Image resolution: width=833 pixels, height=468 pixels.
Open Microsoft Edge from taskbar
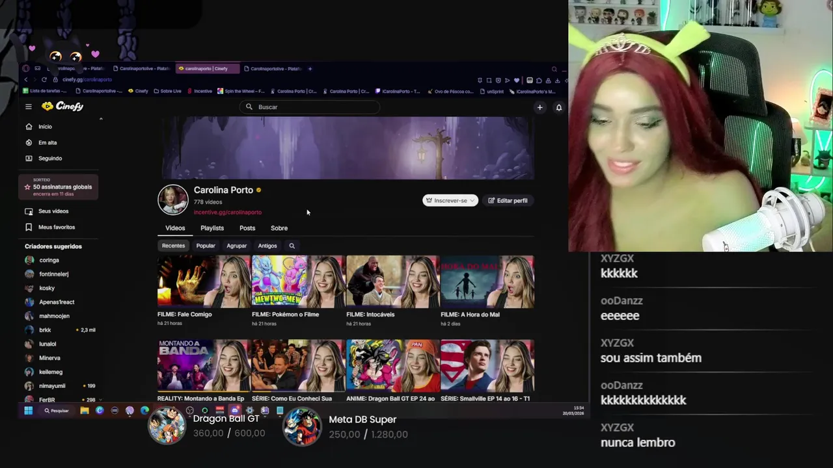point(144,410)
